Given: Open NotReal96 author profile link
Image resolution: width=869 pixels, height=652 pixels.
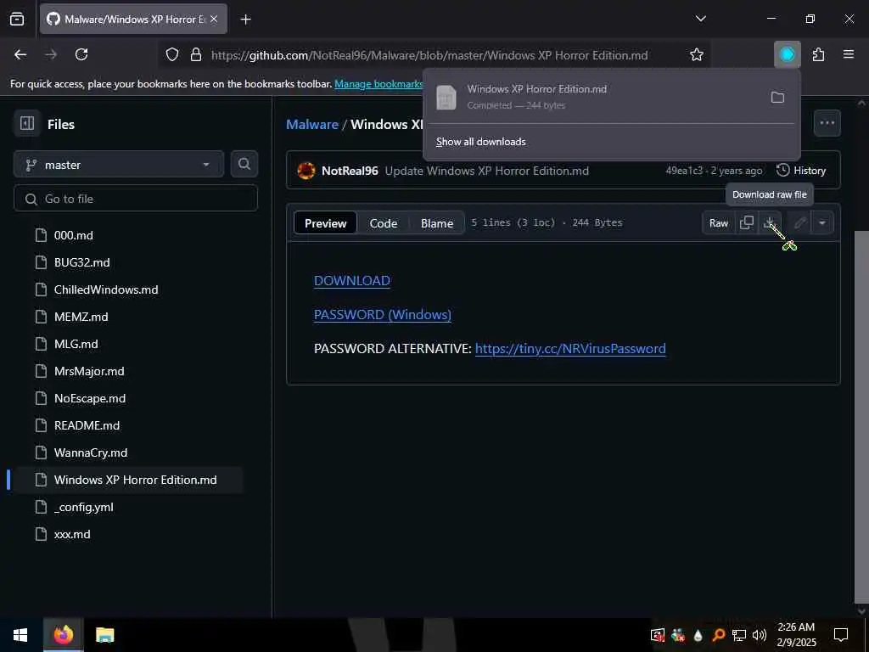Looking at the screenshot, I should click(350, 171).
